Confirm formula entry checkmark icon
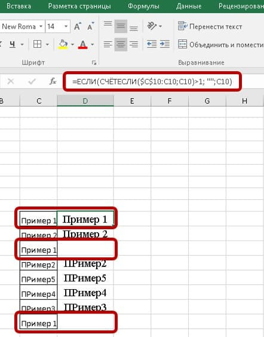 point(32,81)
